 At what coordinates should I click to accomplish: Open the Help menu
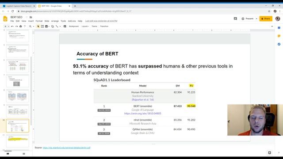[x=80, y=21]
